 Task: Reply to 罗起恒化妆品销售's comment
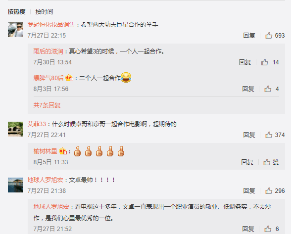(249, 35)
